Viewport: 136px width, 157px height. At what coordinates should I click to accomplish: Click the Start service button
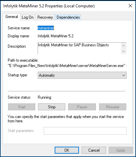(22, 107)
